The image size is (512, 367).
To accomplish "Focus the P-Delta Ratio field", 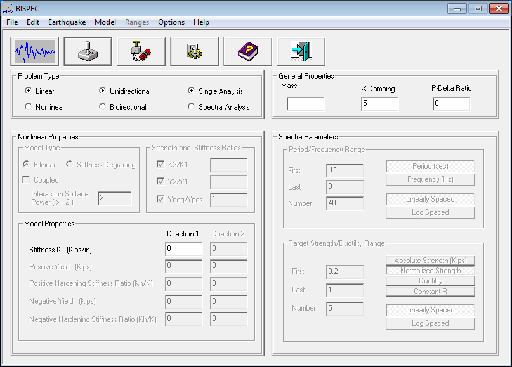I will coord(451,105).
